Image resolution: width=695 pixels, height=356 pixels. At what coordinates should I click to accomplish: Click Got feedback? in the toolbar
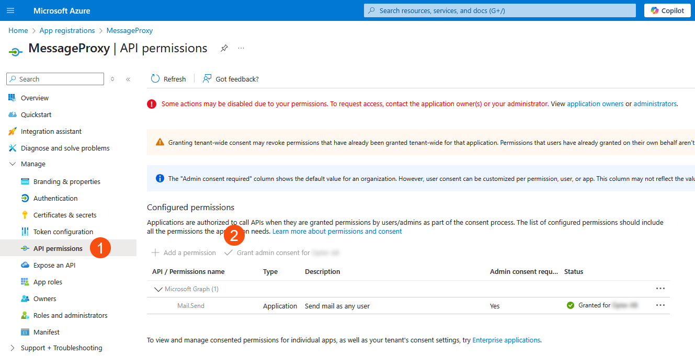231,79
